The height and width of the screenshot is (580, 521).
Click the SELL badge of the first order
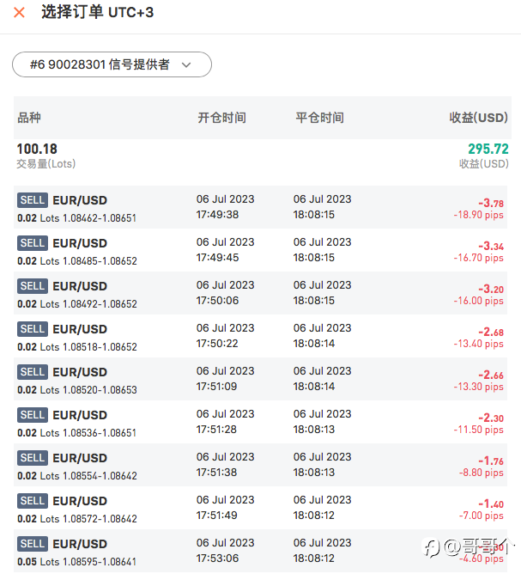33,200
